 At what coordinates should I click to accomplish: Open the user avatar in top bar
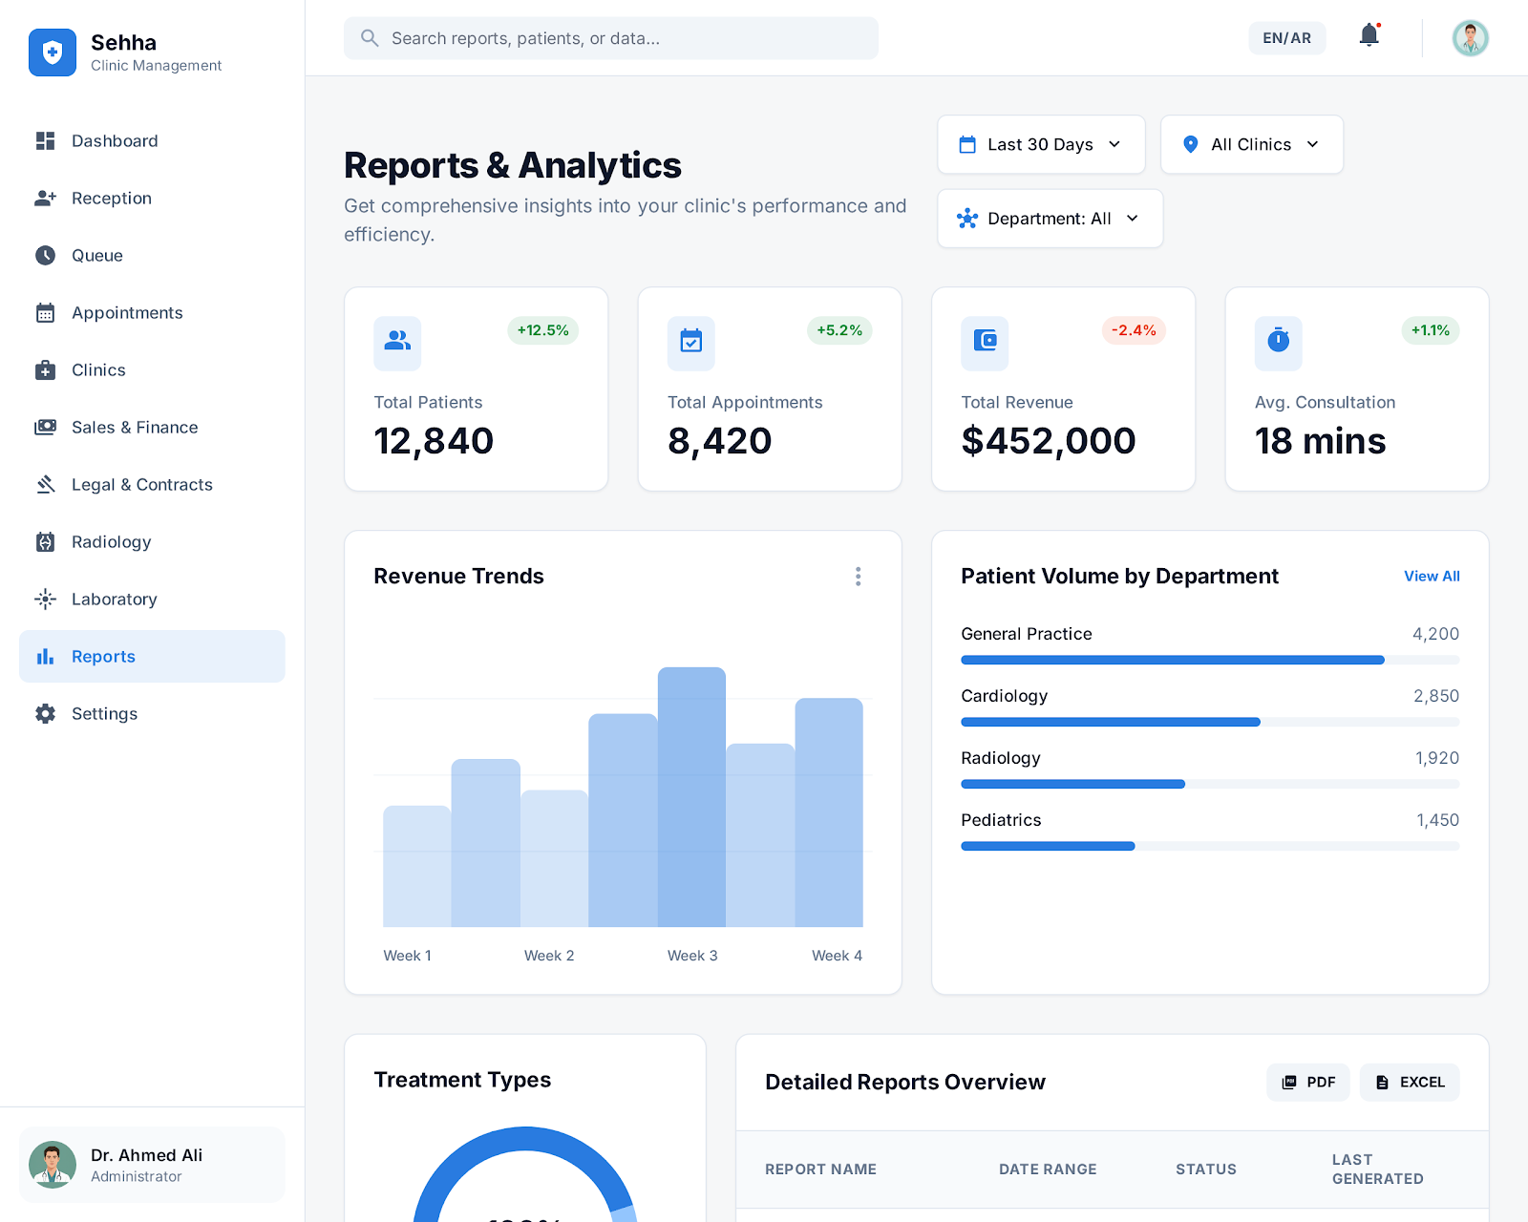coord(1470,38)
